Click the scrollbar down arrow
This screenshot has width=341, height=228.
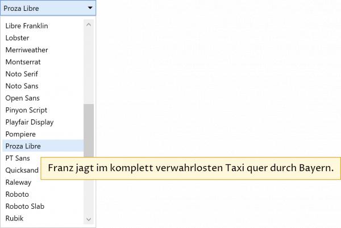coord(89,219)
